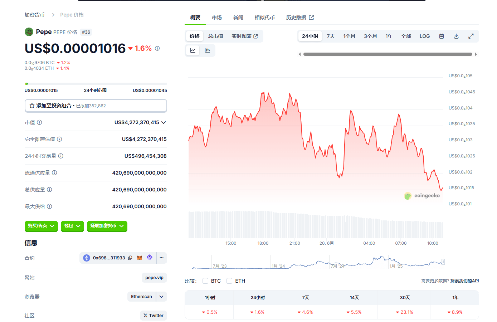Image resolution: width=497 pixels, height=322 pixels.
Task: Copy the contract address 0x698...311933
Action: tap(130, 258)
